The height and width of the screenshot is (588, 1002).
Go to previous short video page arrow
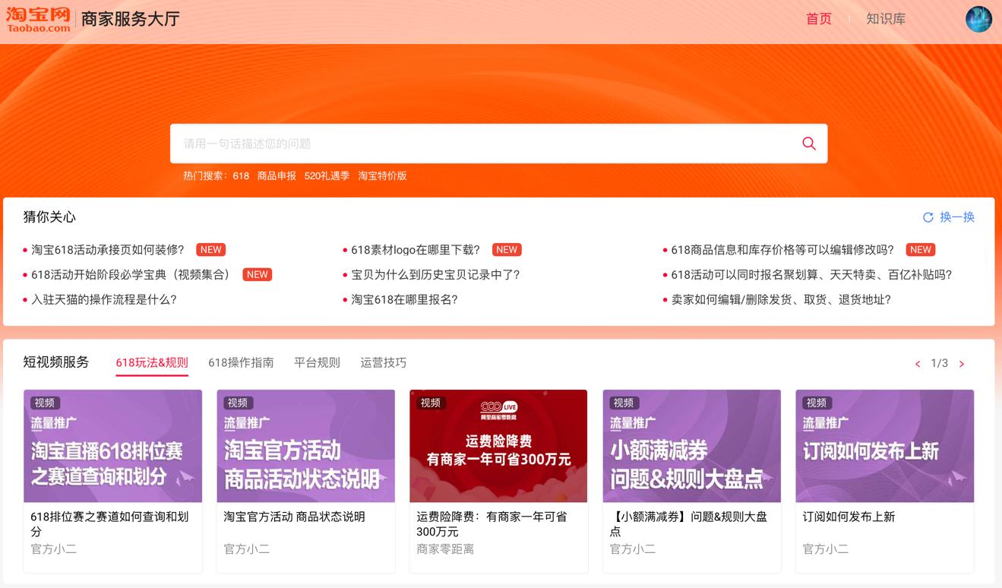(x=918, y=364)
